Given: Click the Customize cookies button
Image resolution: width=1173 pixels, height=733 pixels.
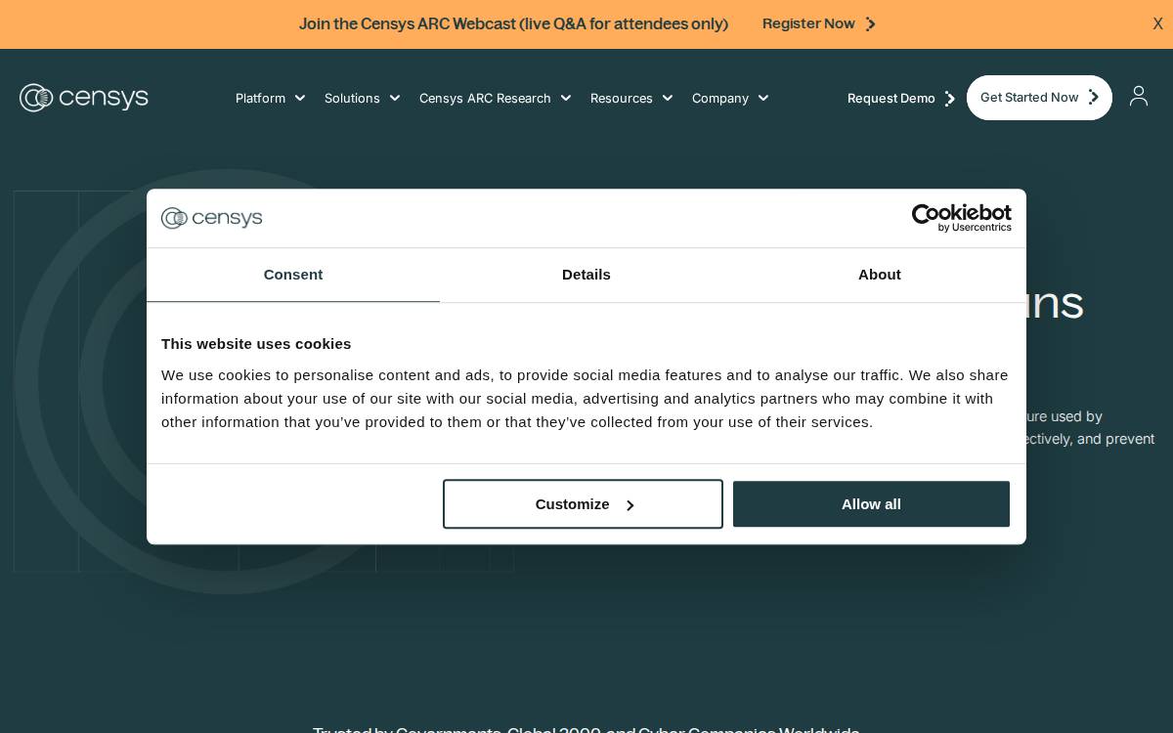Looking at the screenshot, I should click(x=583, y=504).
